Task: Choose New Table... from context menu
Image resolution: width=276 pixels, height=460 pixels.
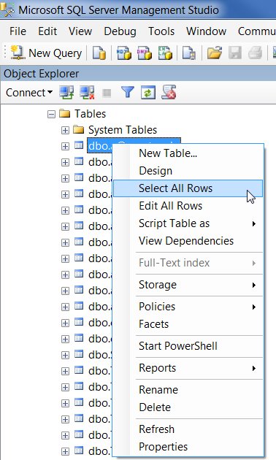Action: 188,153
